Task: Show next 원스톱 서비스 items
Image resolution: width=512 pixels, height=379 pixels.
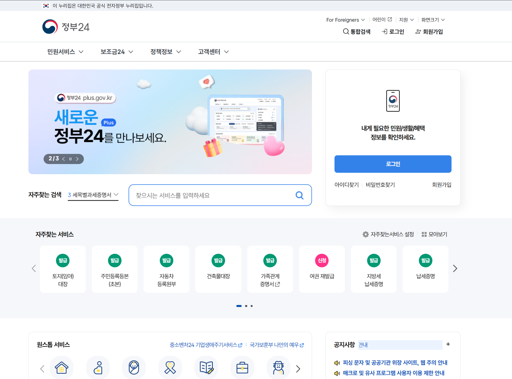Action: pyautogui.click(x=298, y=369)
